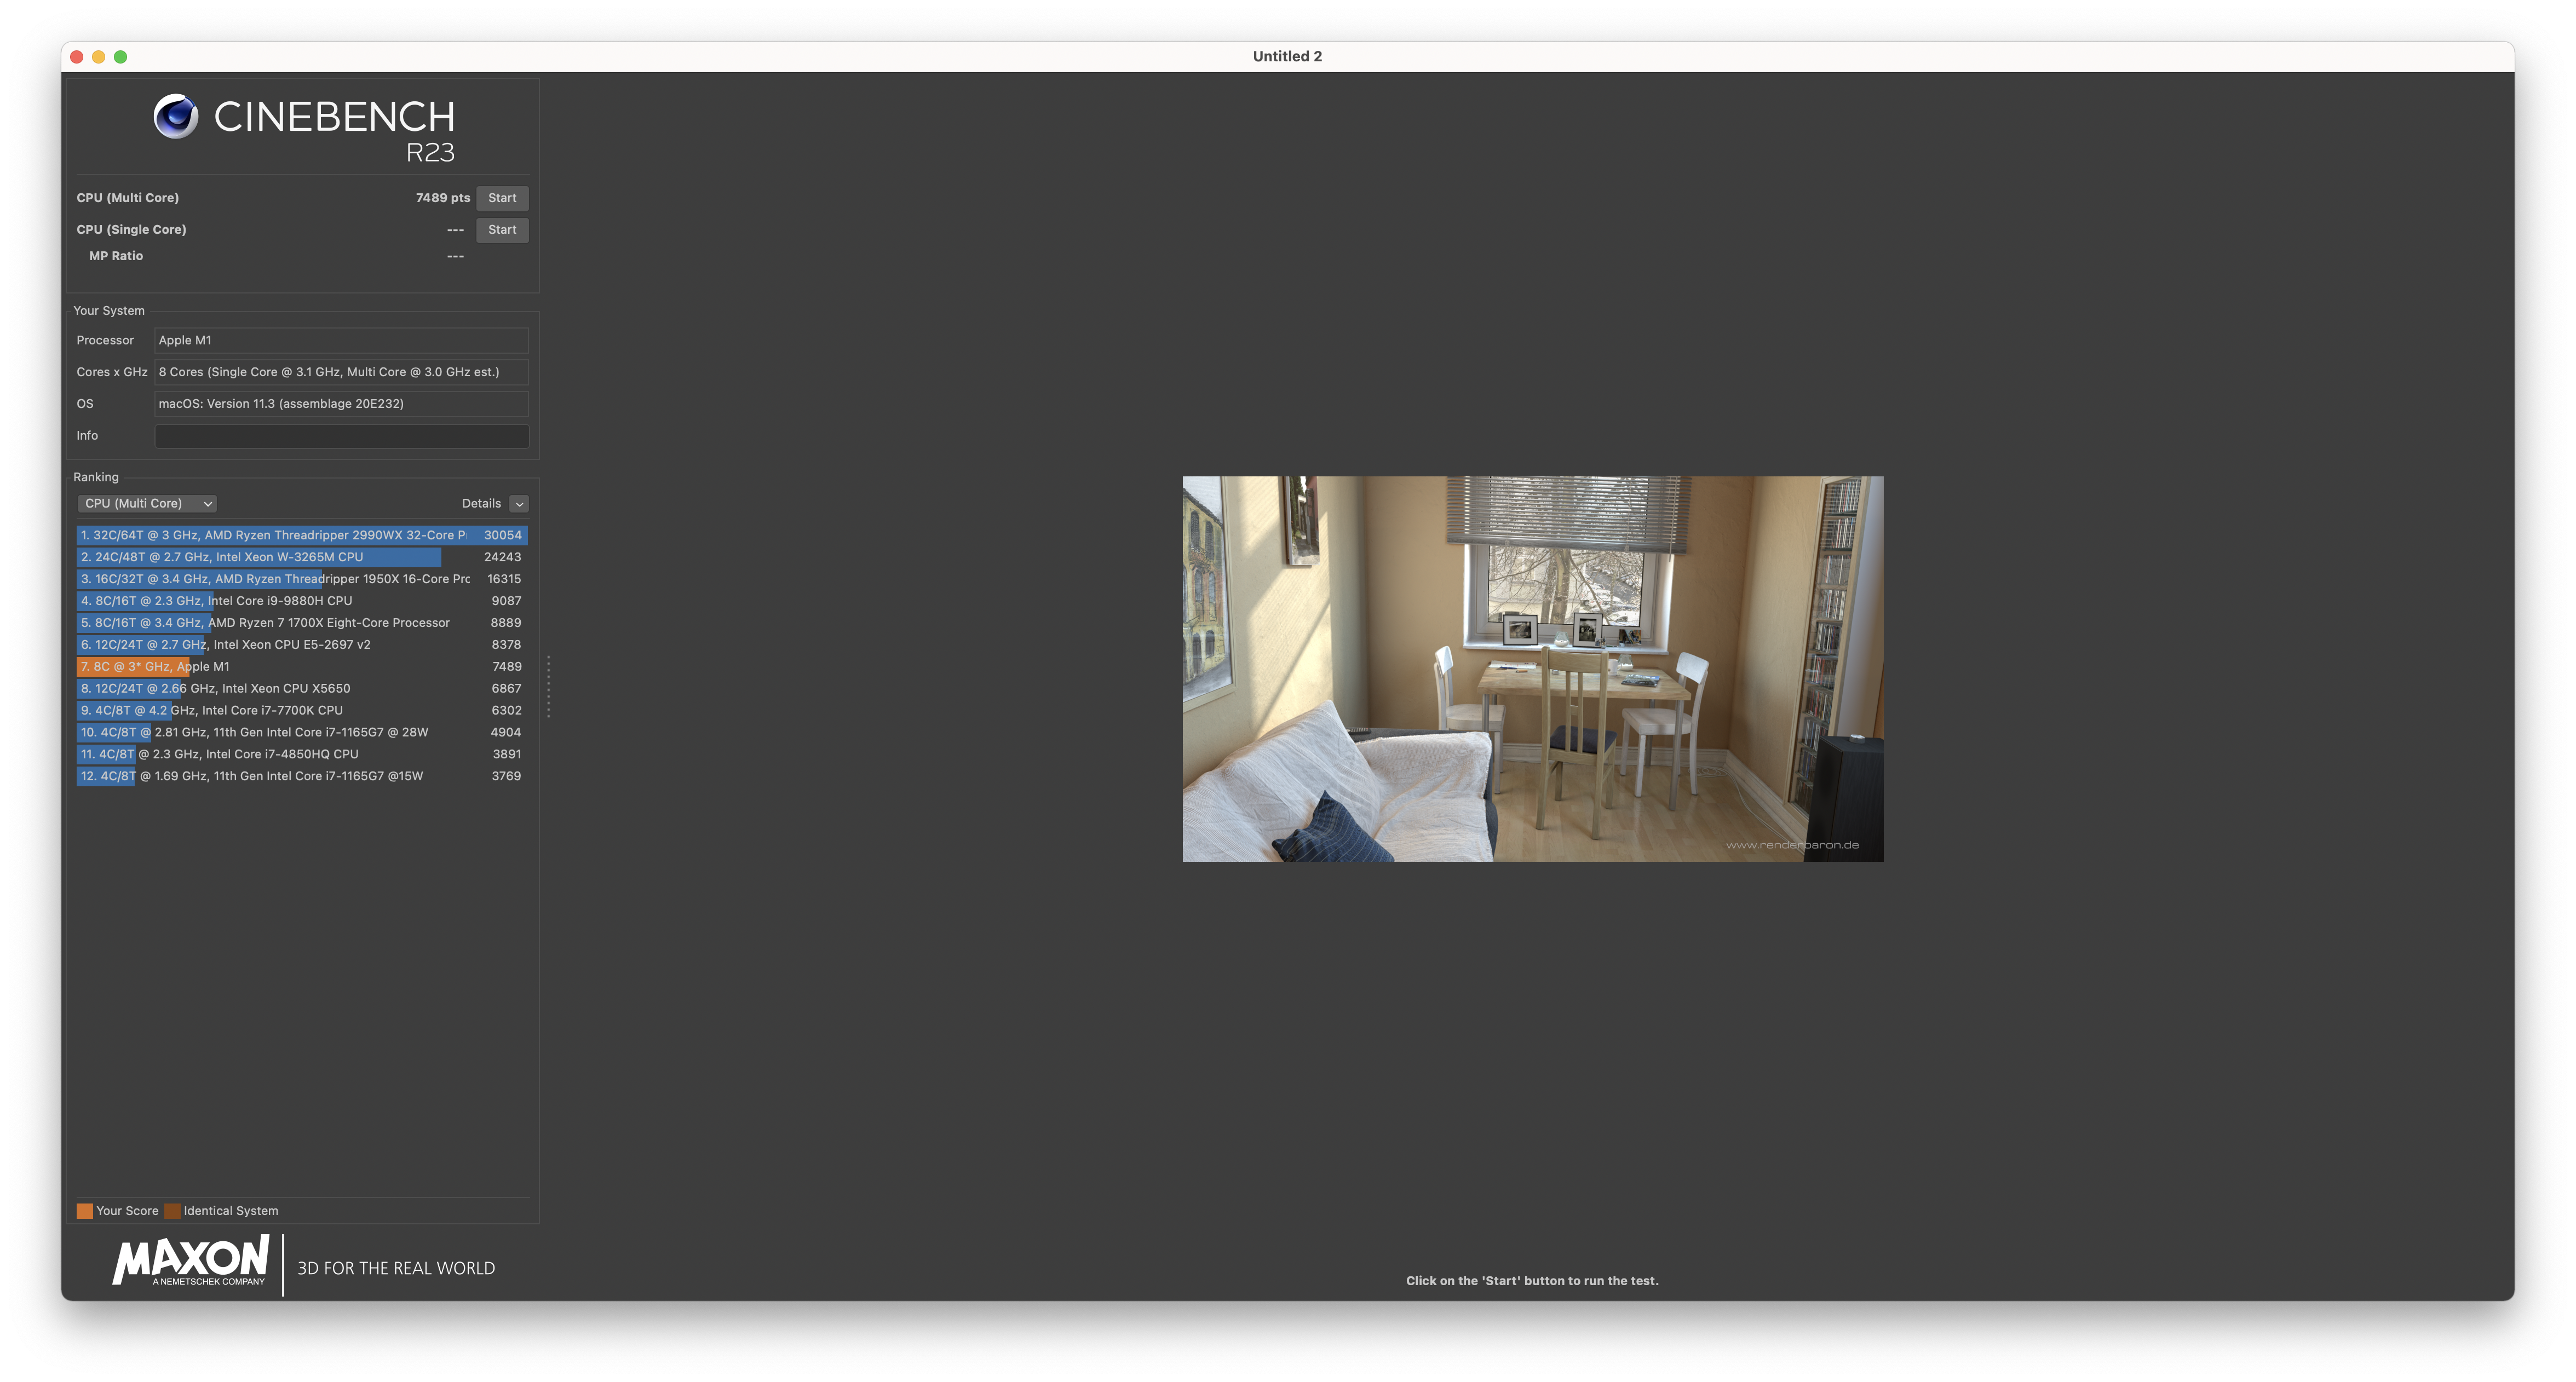The height and width of the screenshot is (1382, 2576).
Task: Start the CPU Multi Core test
Action: click(502, 198)
